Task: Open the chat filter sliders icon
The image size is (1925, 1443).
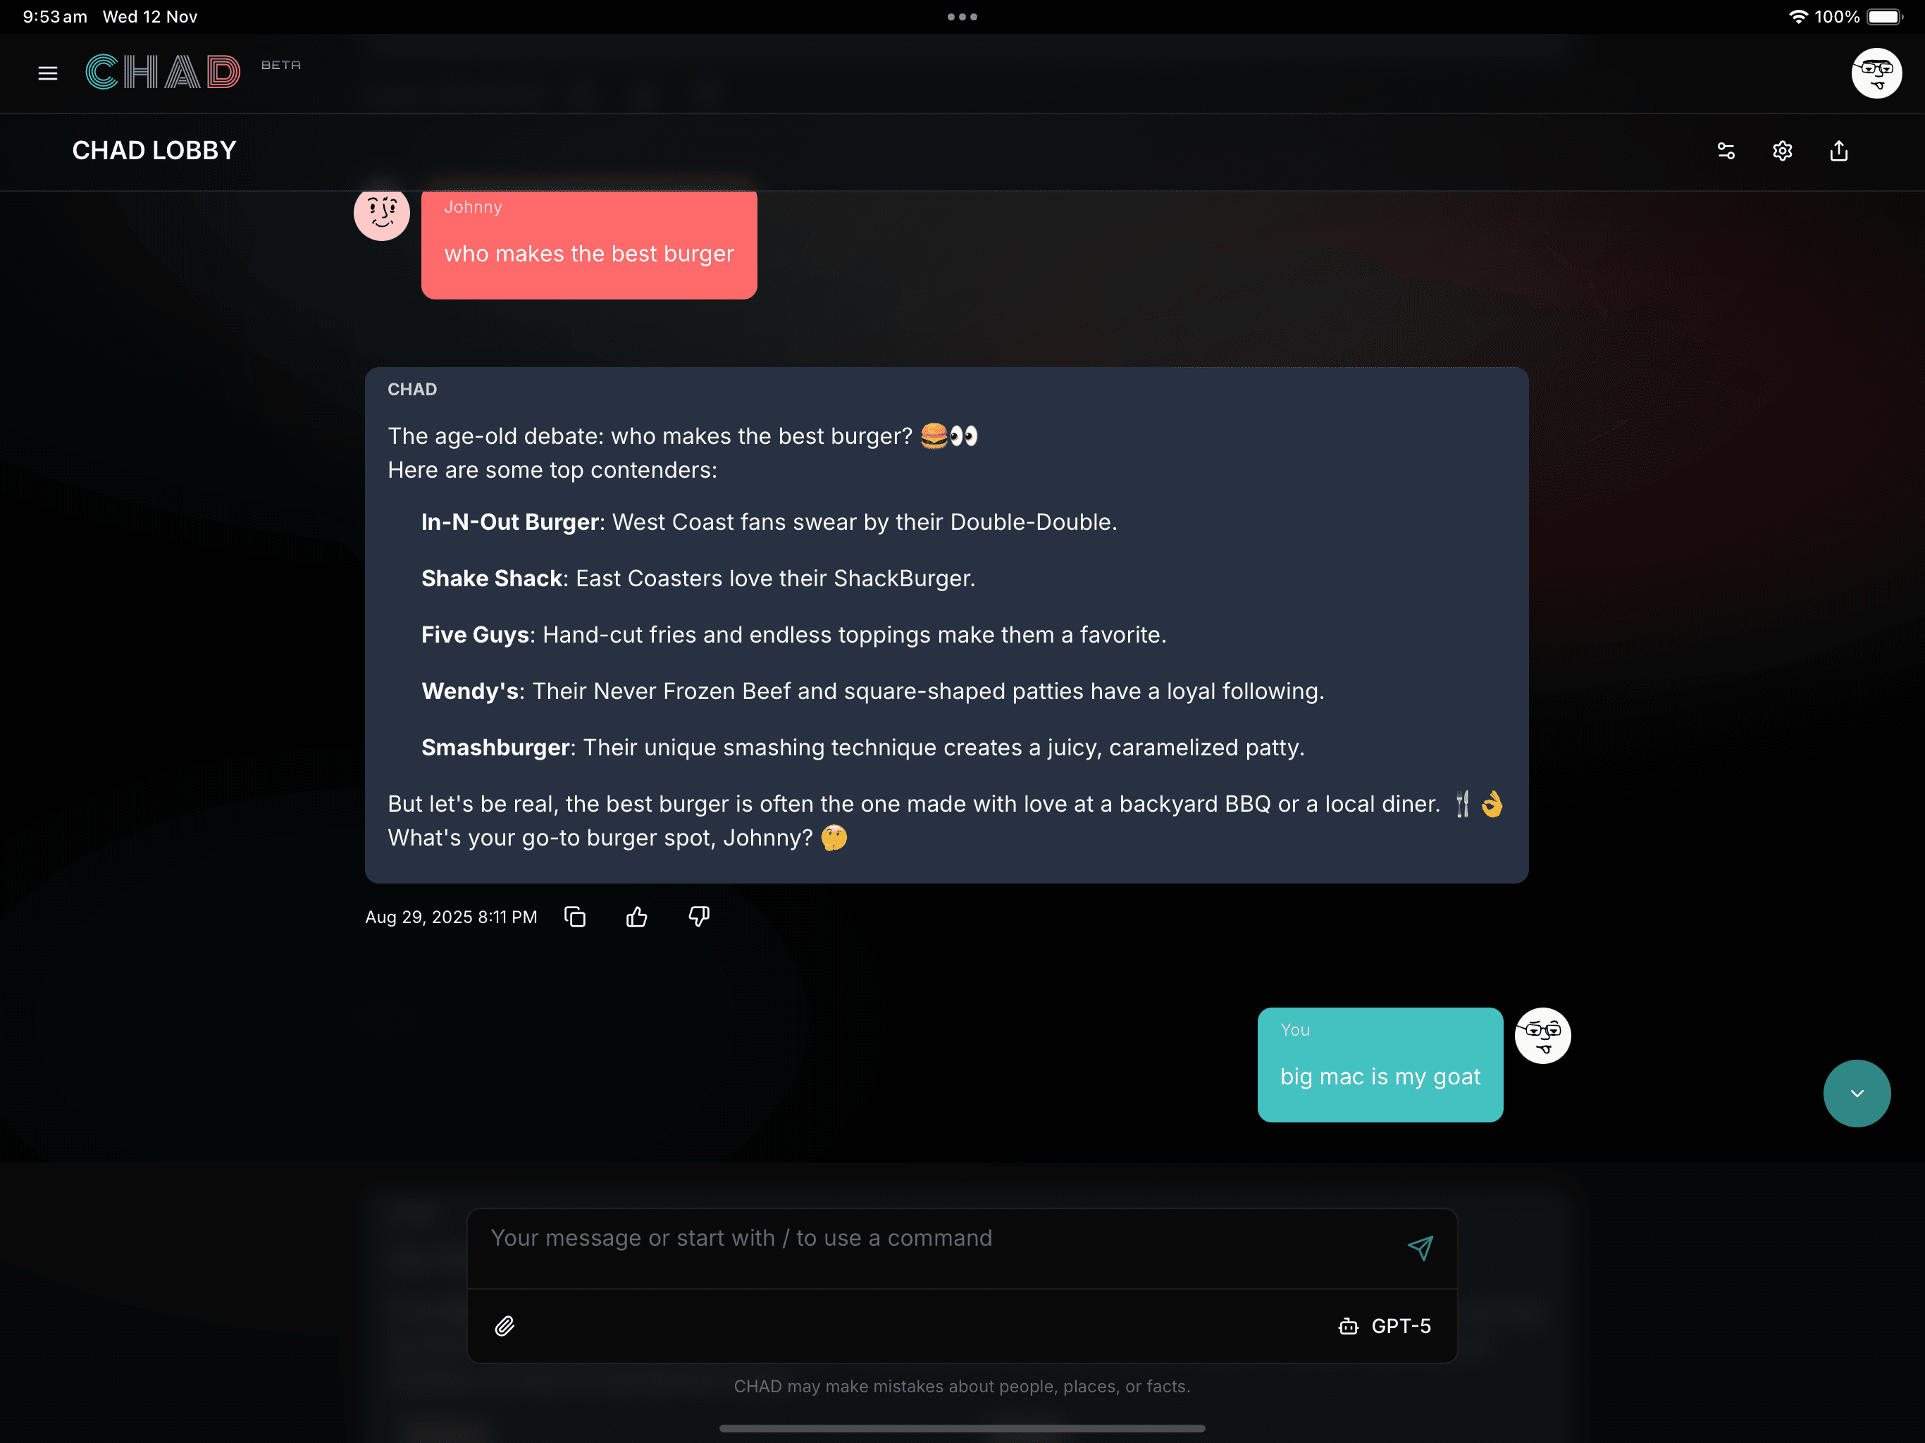Action: click(x=1726, y=151)
